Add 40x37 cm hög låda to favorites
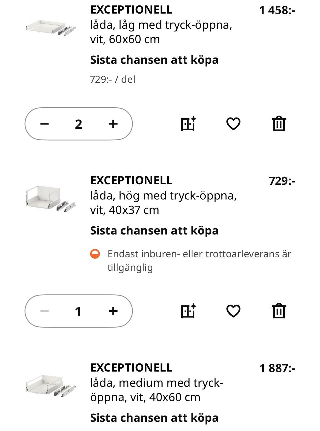The width and height of the screenshot is (320, 431). tap(233, 311)
